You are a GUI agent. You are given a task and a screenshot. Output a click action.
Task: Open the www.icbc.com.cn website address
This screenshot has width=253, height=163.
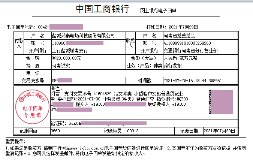(x=88, y=148)
